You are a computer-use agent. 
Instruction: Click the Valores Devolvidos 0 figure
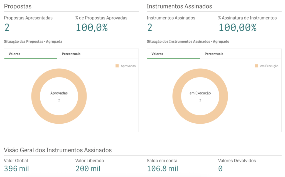(220, 168)
